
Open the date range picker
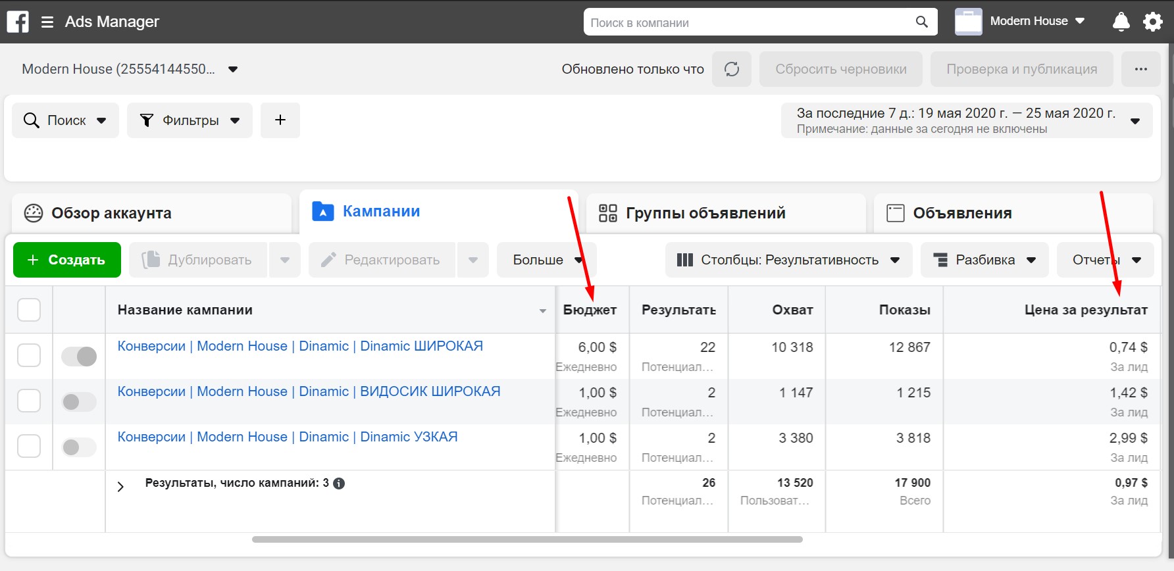(967, 120)
